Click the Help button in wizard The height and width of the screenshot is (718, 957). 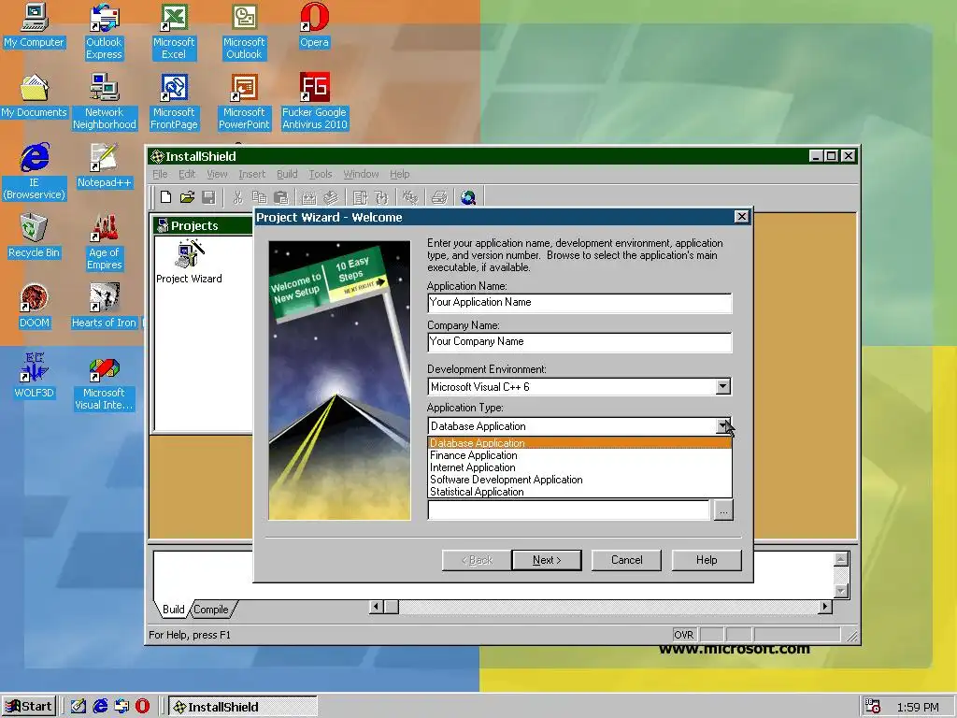(707, 560)
